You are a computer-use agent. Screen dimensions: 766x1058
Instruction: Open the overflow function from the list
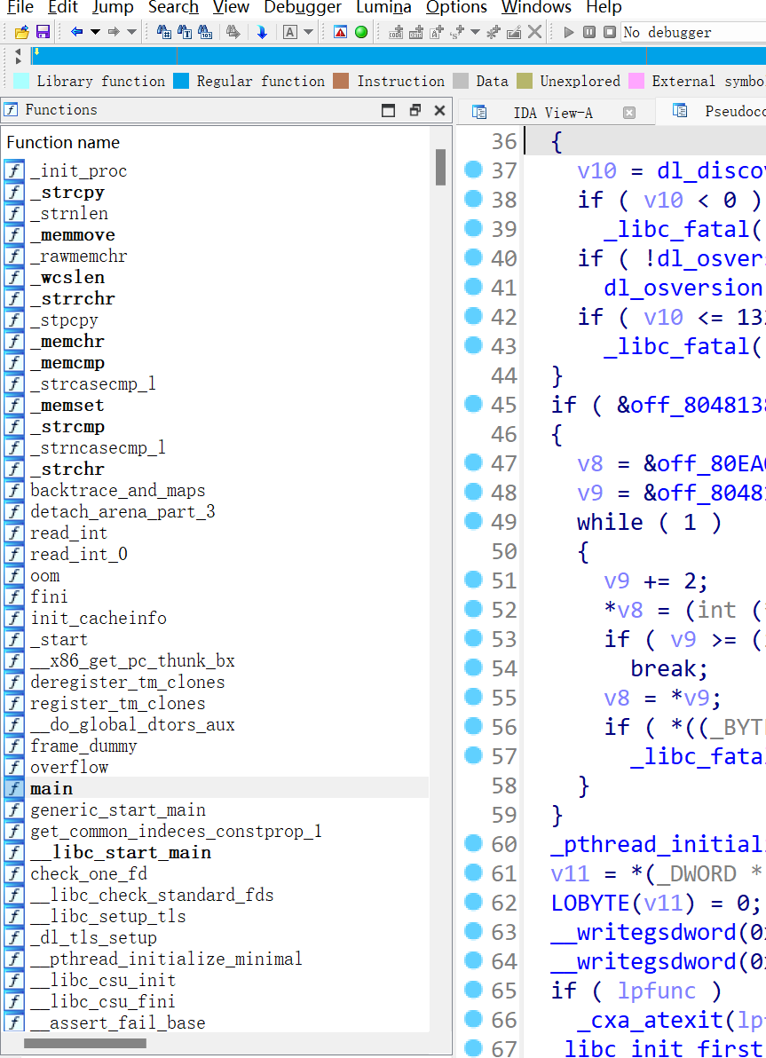click(69, 767)
